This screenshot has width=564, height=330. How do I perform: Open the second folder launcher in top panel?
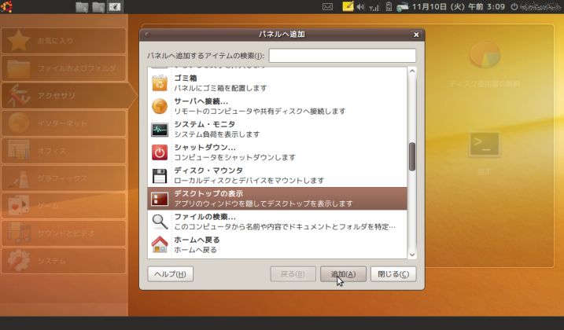click(98, 7)
